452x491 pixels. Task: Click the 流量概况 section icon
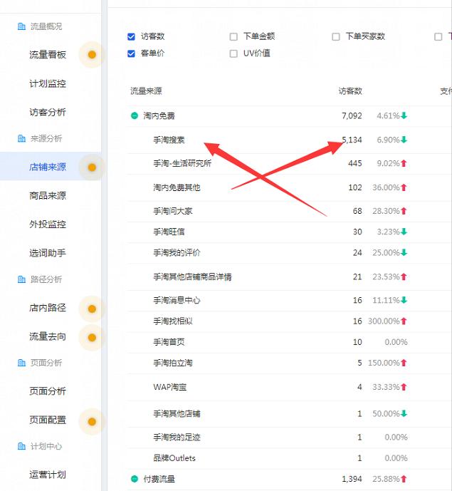21,26
